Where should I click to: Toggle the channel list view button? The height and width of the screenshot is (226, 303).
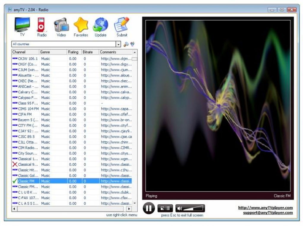point(165,208)
